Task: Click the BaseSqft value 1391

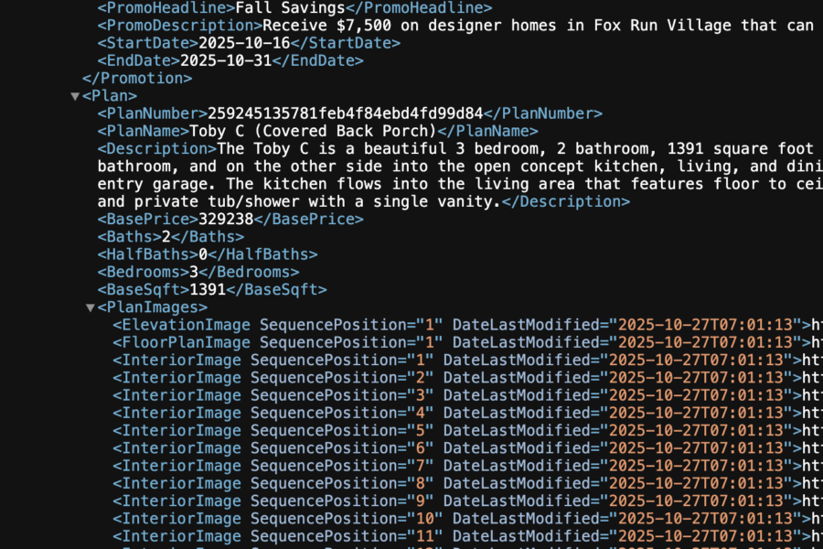Action: click(207, 289)
